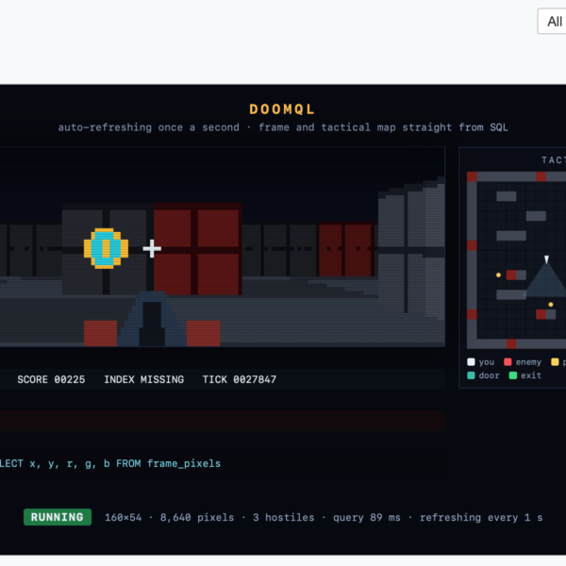This screenshot has height=566, width=566.
Task: Click the red square on map's bottom wall
Action: 511,343
